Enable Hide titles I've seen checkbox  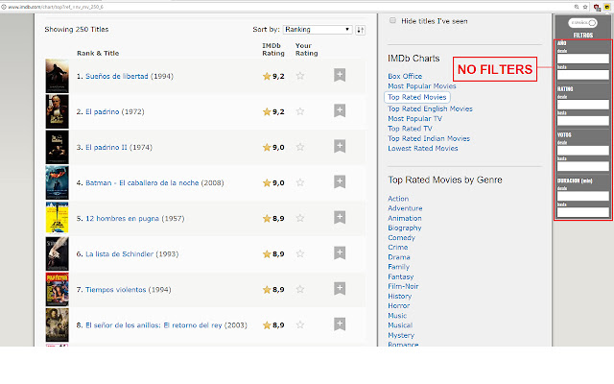[x=393, y=20]
